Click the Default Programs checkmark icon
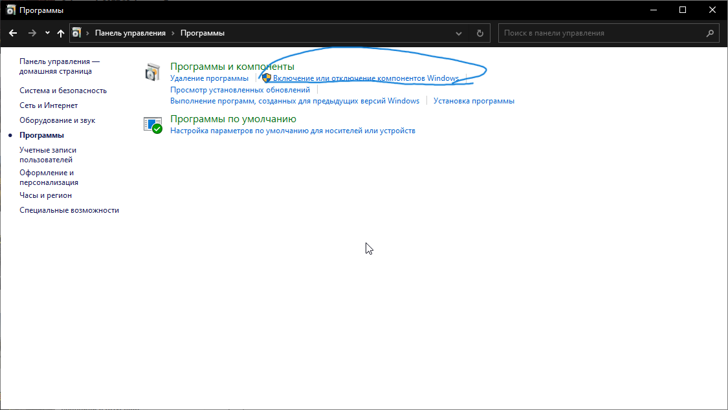The image size is (728, 410). tap(153, 125)
